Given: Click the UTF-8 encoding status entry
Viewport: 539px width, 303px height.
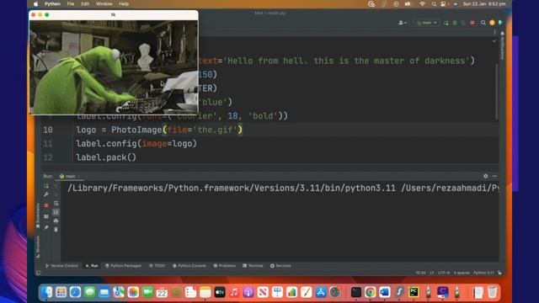Looking at the screenshot, I should click(444, 273).
